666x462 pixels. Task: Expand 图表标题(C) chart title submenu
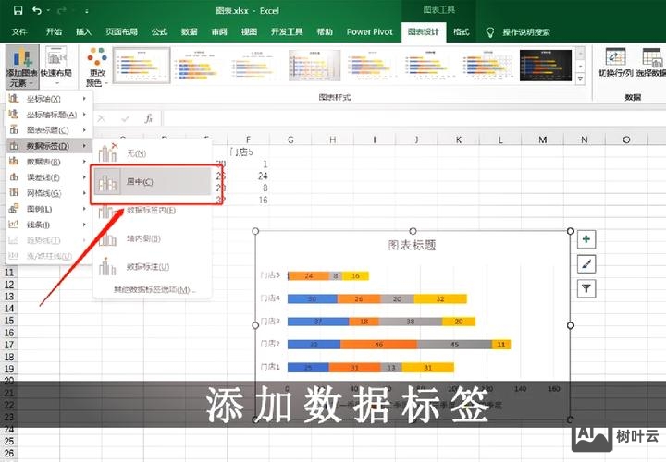(49, 129)
